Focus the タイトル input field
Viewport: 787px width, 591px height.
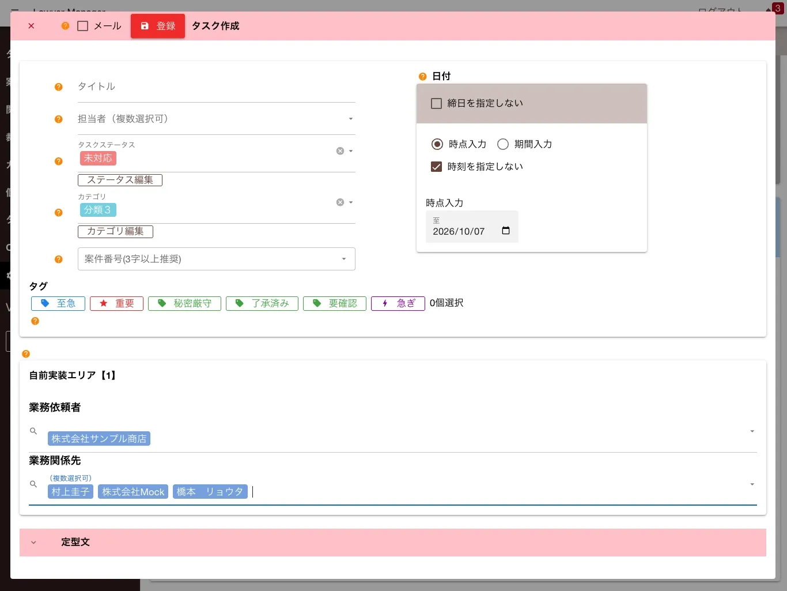pos(216,86)
